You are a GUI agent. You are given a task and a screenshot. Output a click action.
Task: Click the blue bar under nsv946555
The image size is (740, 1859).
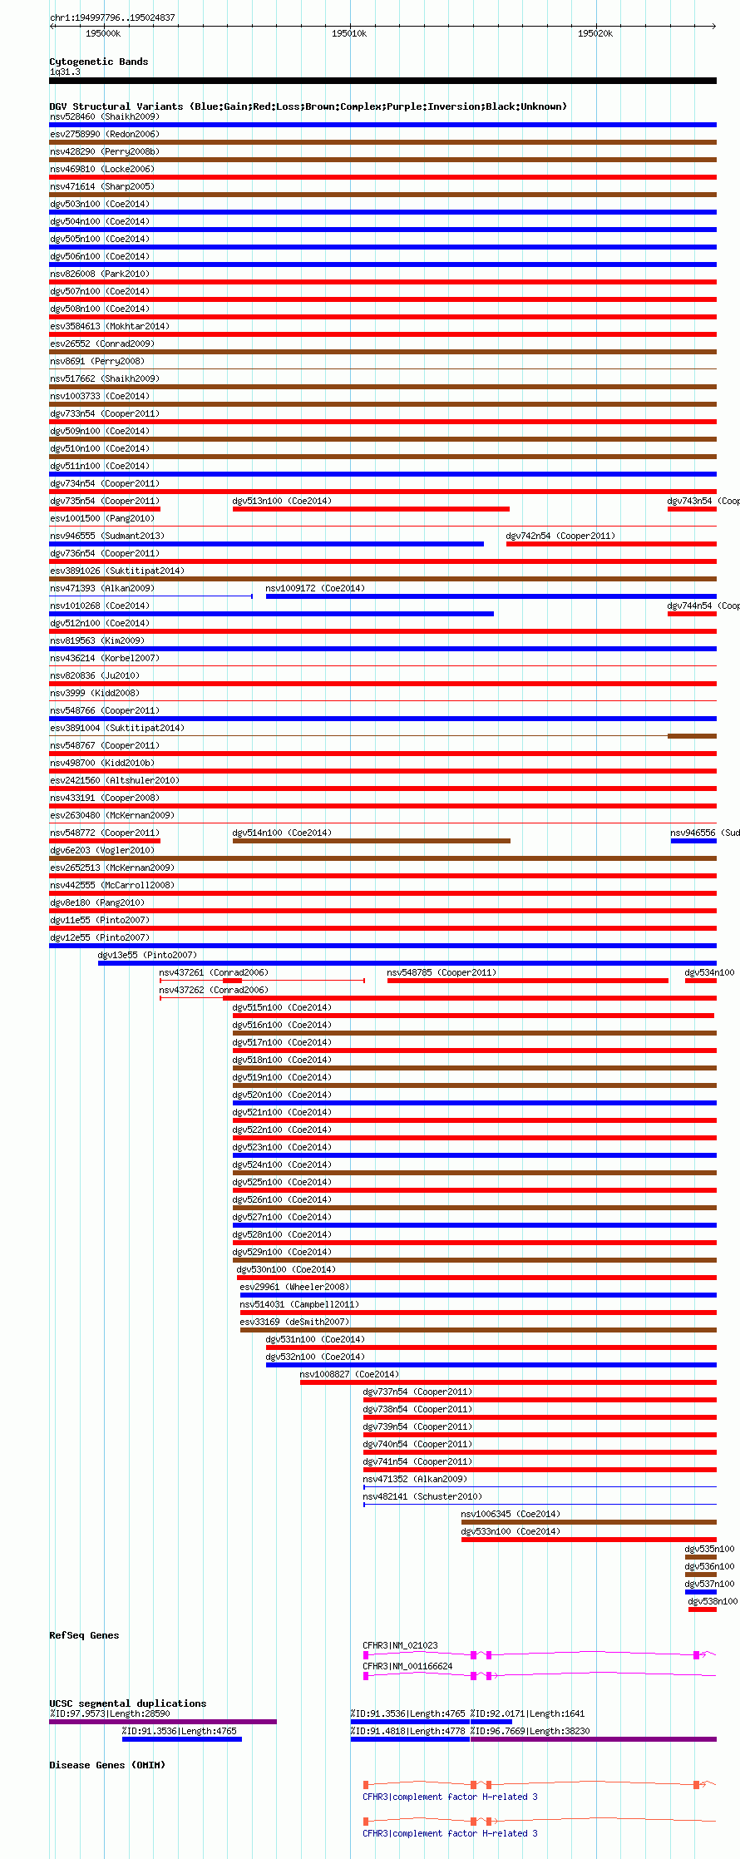pyautogui.click(x=266, y=544)
